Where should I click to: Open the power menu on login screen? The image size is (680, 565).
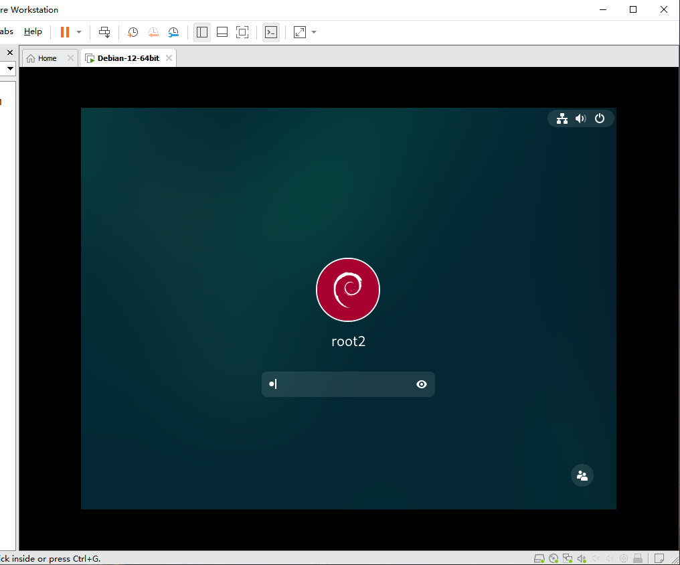(600, 118)
